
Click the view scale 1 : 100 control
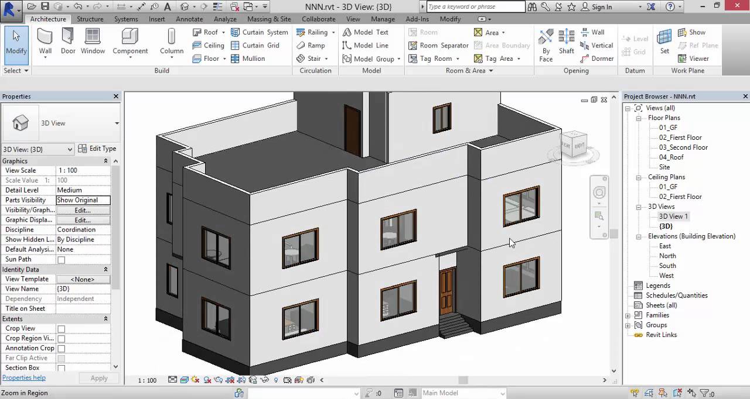[x=147, y=380]
